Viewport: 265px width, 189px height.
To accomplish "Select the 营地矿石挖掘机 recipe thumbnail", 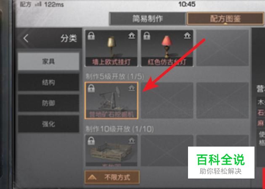I will (111, 100).
